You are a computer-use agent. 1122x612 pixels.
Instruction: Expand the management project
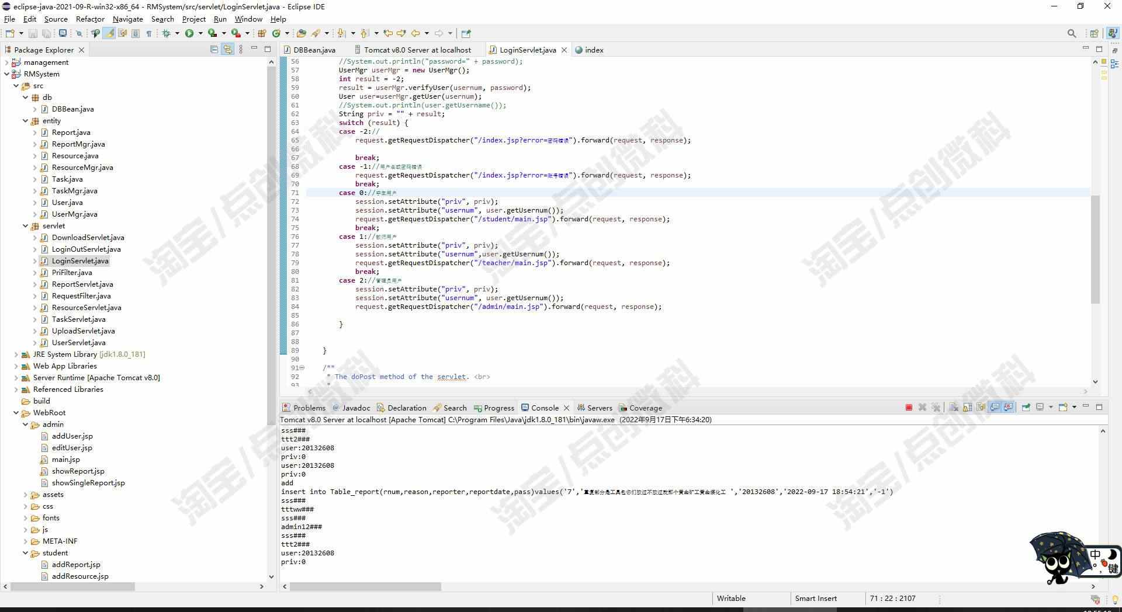point(7,62)
